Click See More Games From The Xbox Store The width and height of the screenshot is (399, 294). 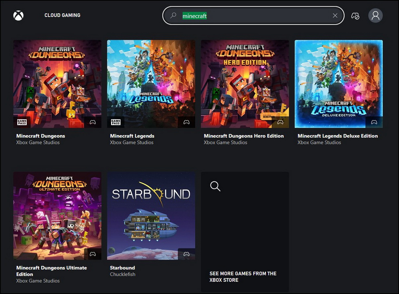tap(243, 277)
